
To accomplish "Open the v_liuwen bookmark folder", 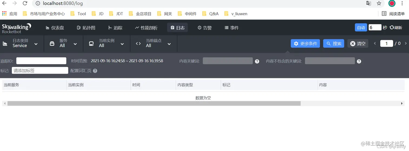I will [x=236, y=14].
